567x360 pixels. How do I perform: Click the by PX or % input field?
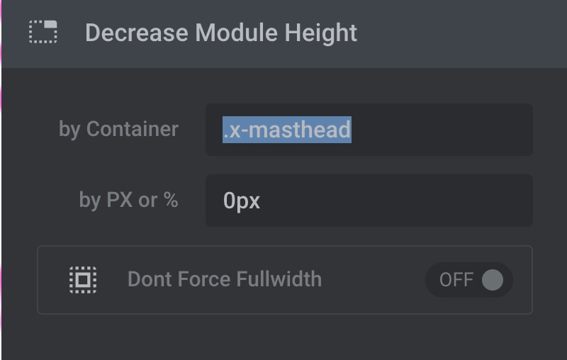click(x=369, y=201)
